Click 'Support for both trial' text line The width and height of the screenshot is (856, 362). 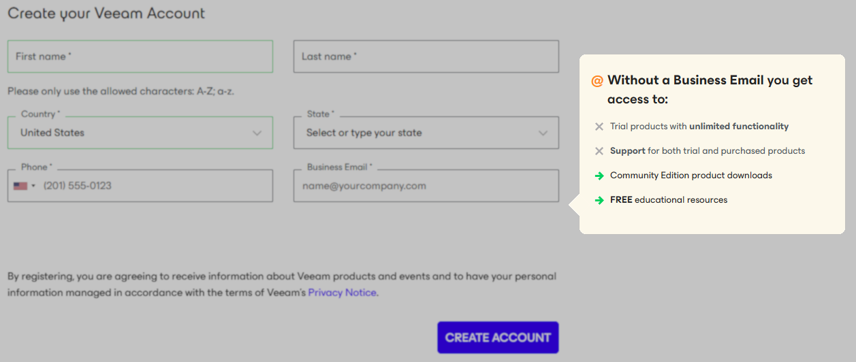click(x=708, y=151)
